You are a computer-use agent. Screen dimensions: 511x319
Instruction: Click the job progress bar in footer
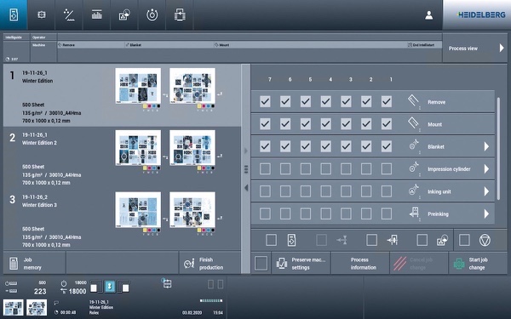(x=211, y=300)
